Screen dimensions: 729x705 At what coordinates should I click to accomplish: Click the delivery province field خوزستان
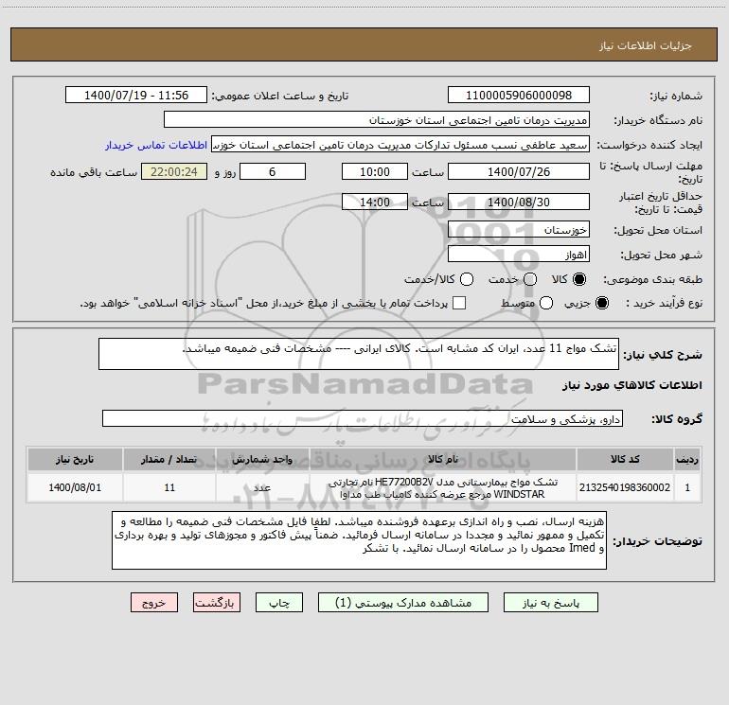[519, 230]
